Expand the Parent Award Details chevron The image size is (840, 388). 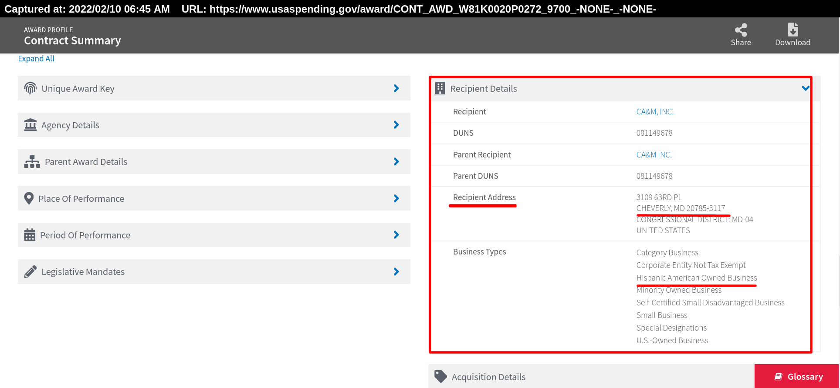point(396,162)
